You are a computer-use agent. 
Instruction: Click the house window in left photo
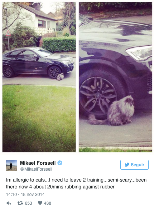pyautogui.click(x=42, y=23)
